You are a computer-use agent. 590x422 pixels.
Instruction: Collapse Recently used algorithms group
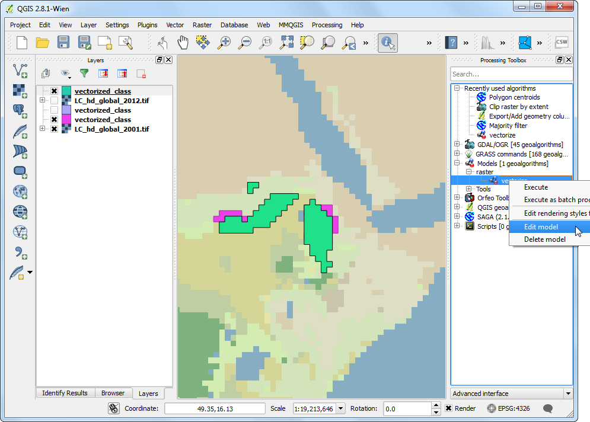tap(457, 88)
